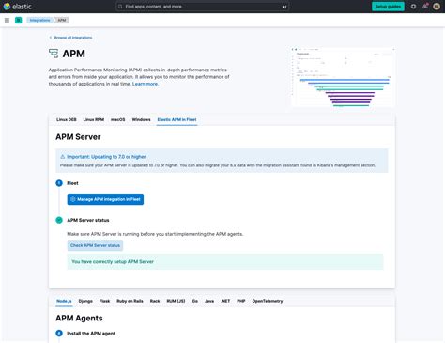The image size is (445, 343).
Task: Click the Elastic logo
Action: click(17, 7)
